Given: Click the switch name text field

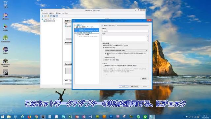Looking at the screenshot, I should [x=125, y=31].
